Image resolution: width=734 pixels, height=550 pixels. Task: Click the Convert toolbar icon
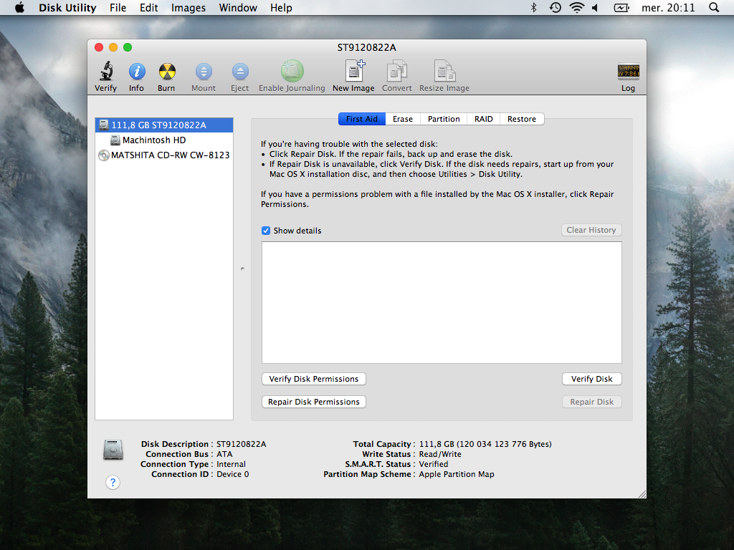coord(397,71)
